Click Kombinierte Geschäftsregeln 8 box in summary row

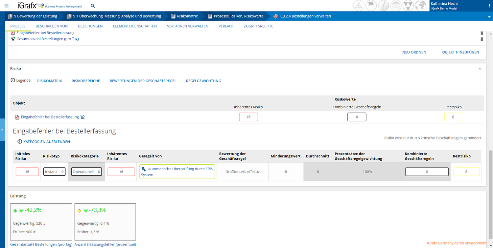click(357, 117)
